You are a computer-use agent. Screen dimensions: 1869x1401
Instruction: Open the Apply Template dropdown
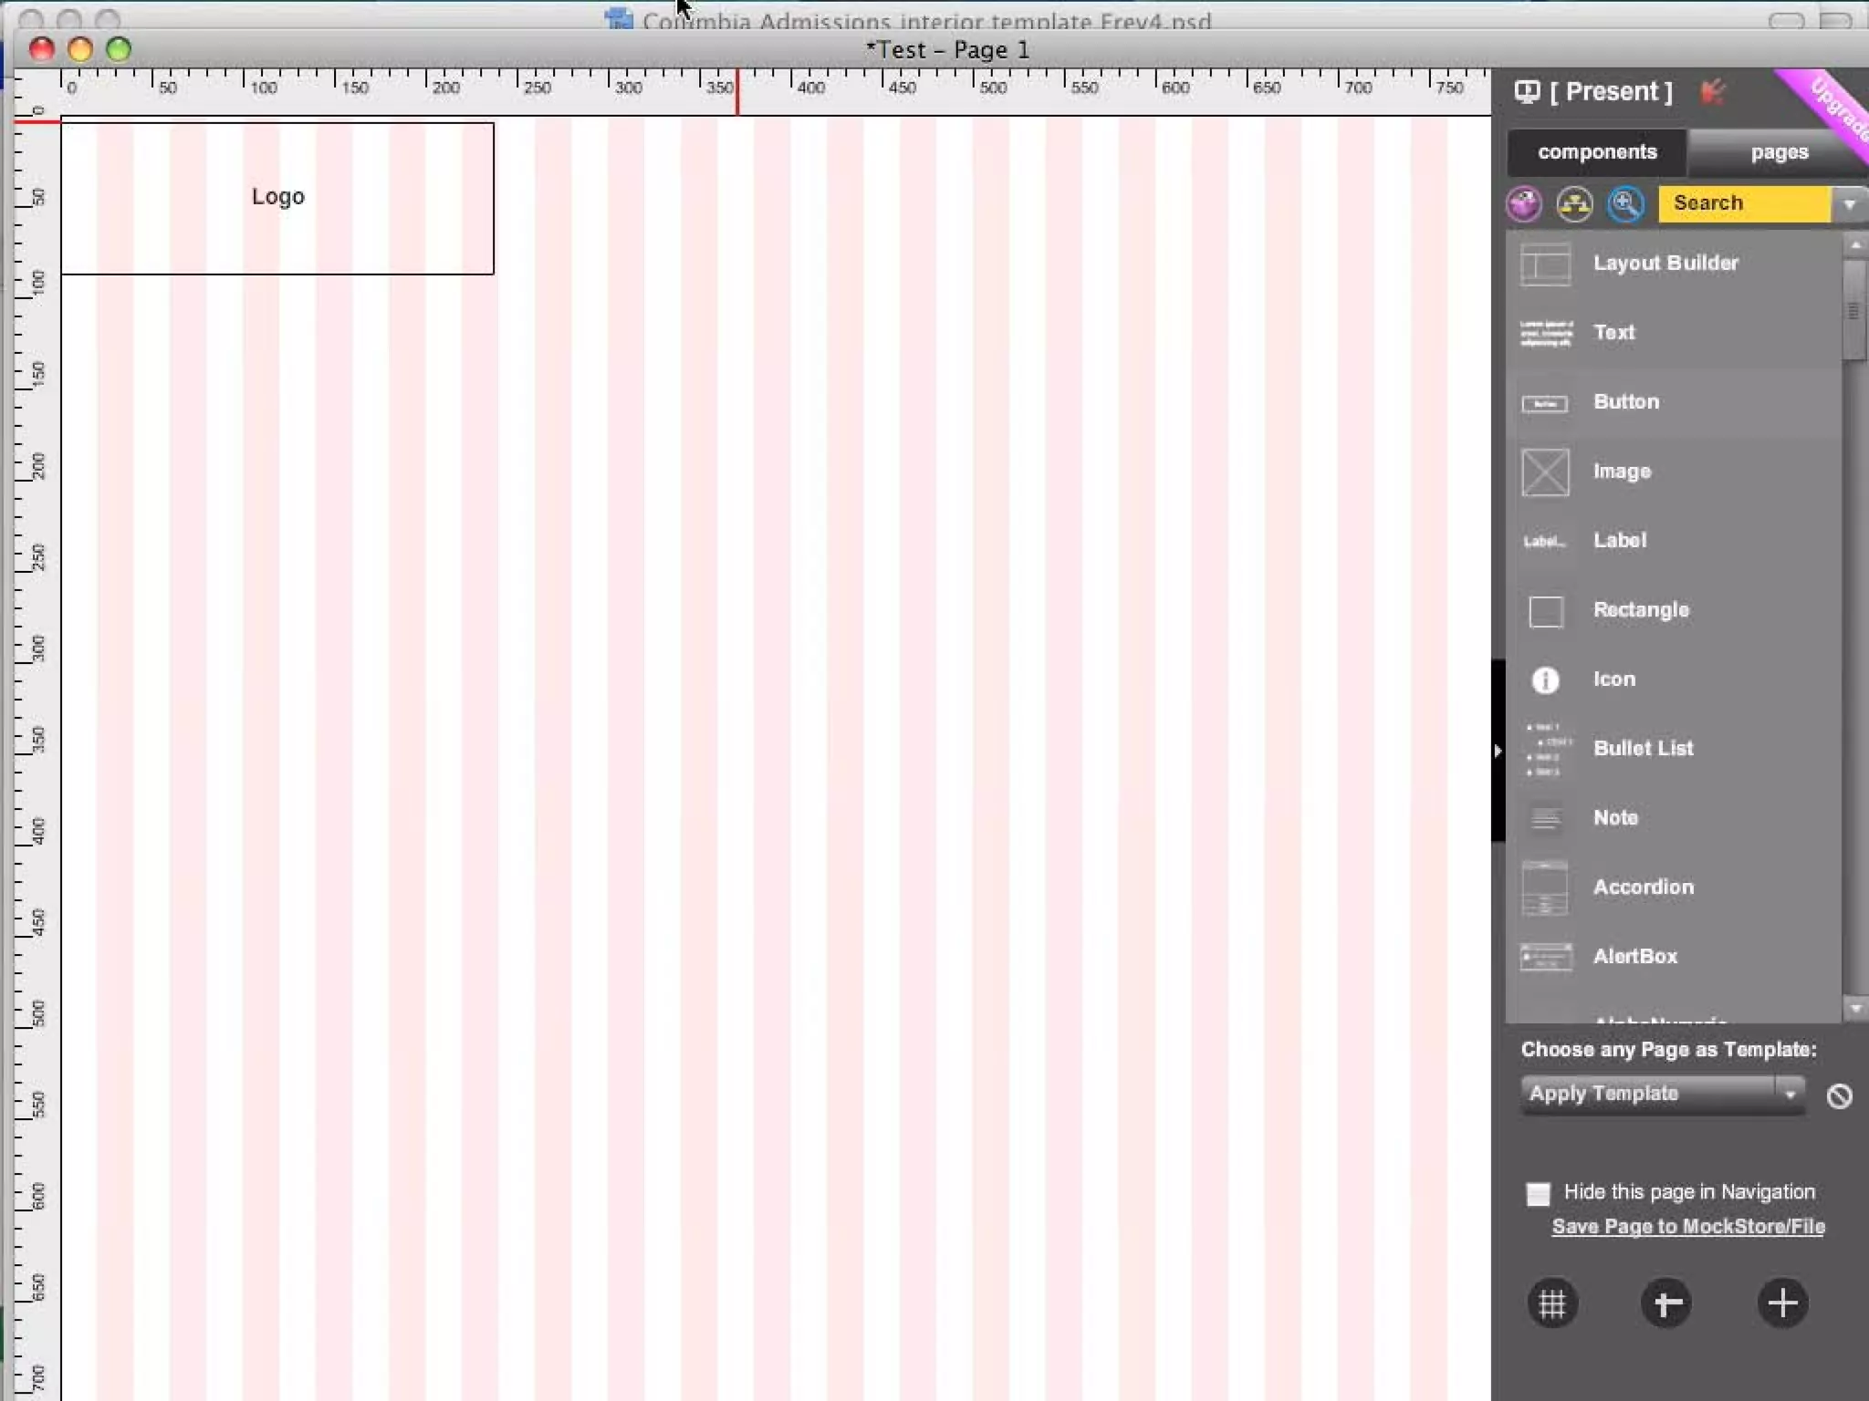coord(1661,1093)
